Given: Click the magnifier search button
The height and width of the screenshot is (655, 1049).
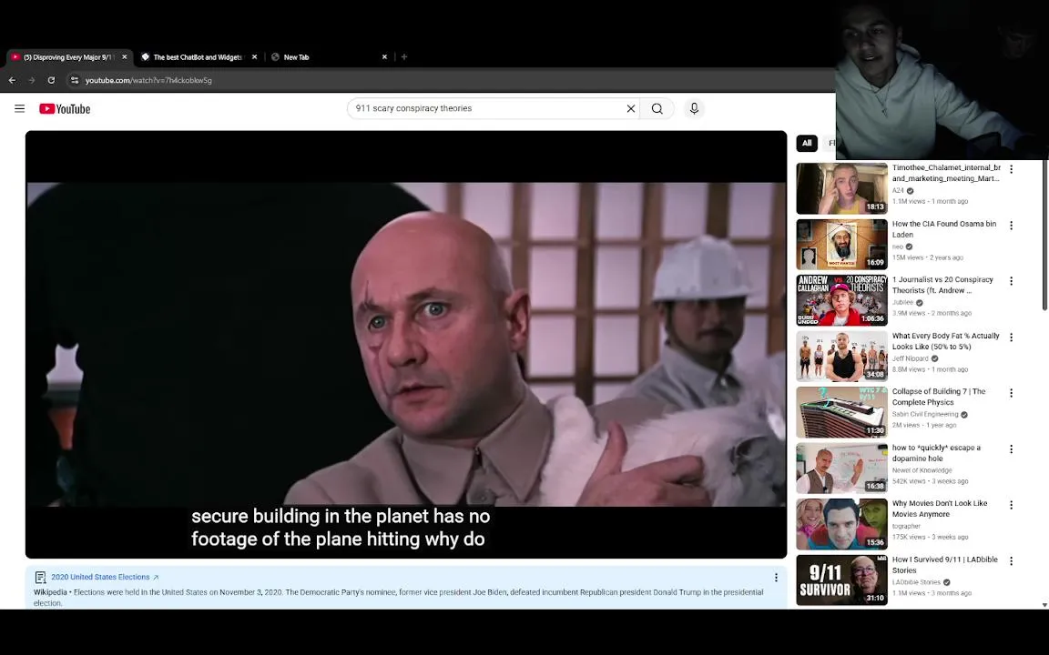Looking at the screenshot, I should tap(657, 108).
